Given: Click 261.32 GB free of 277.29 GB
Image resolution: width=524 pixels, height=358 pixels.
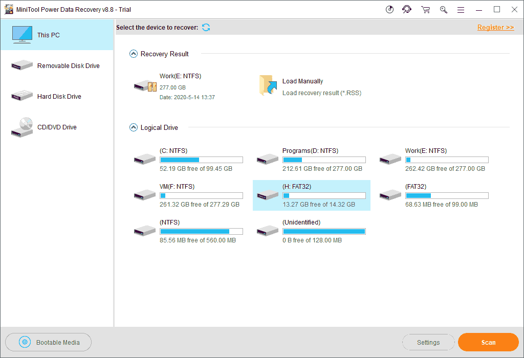Looking at the screenshot, I should click(x=200, y=205).
